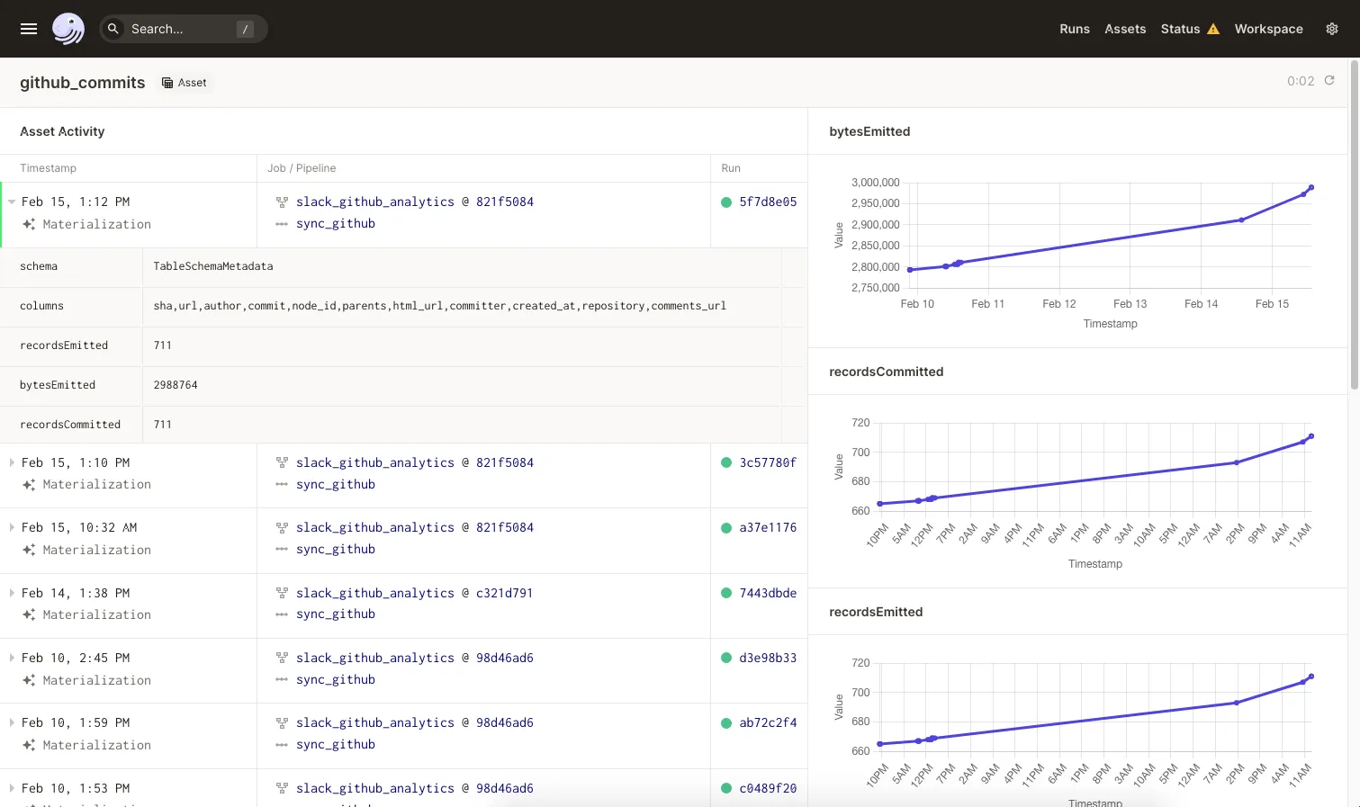Image resolution: width=1360 pixels, height=807 pixels.
Task: Open sync_github link for Feb 14 run
Action: (x=336, y=614)
